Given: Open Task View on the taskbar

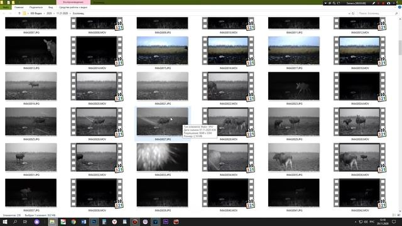Looking at the screenshot, I should pos(25,222).
